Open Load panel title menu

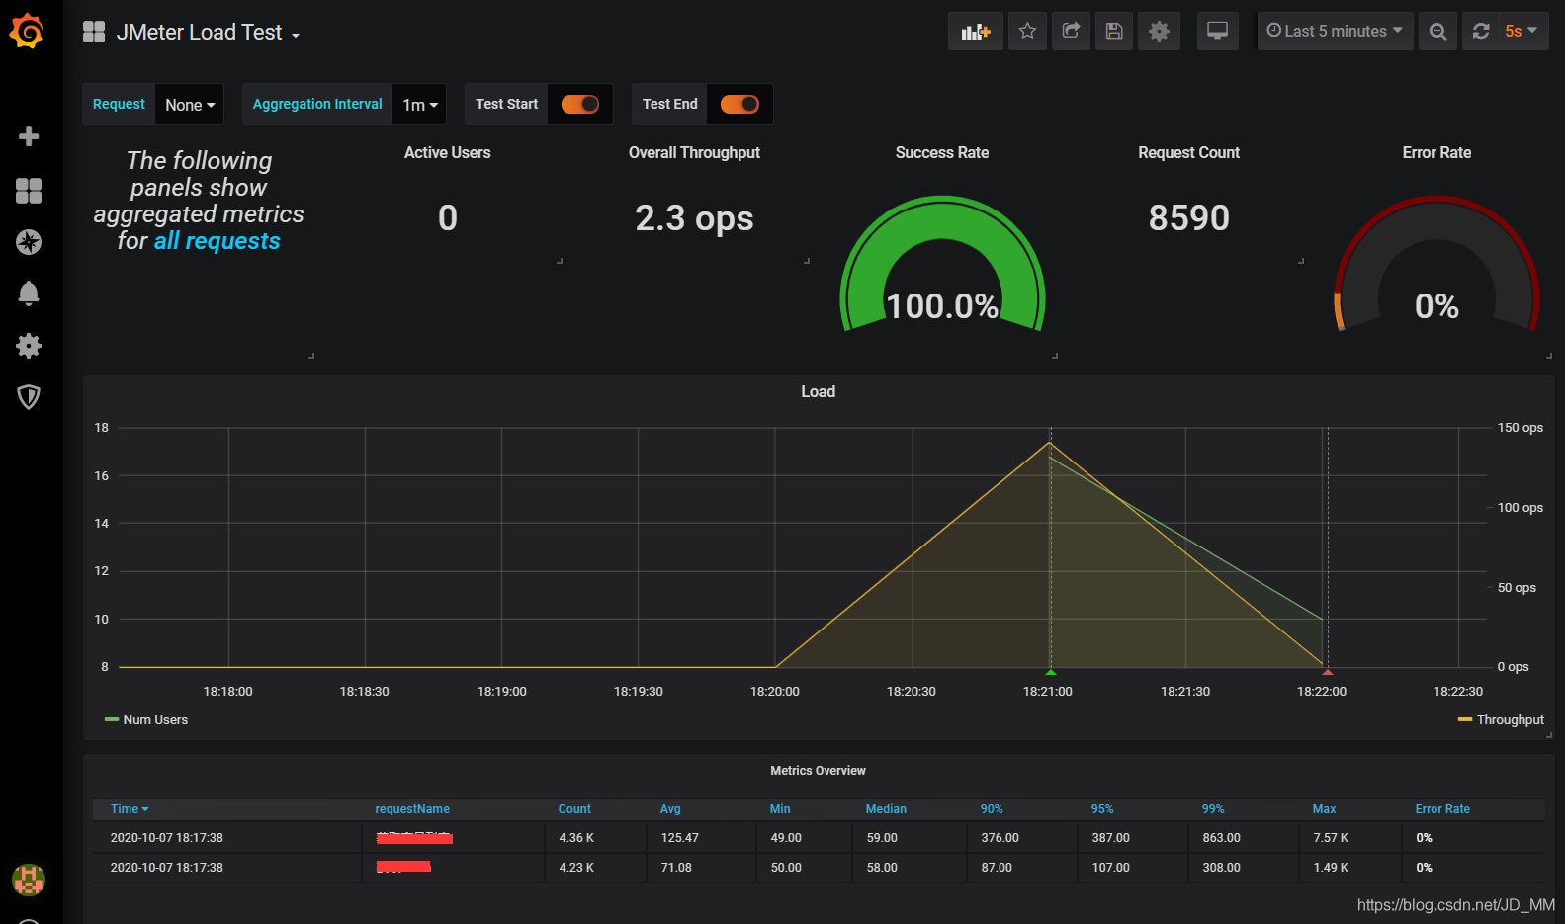818,392
